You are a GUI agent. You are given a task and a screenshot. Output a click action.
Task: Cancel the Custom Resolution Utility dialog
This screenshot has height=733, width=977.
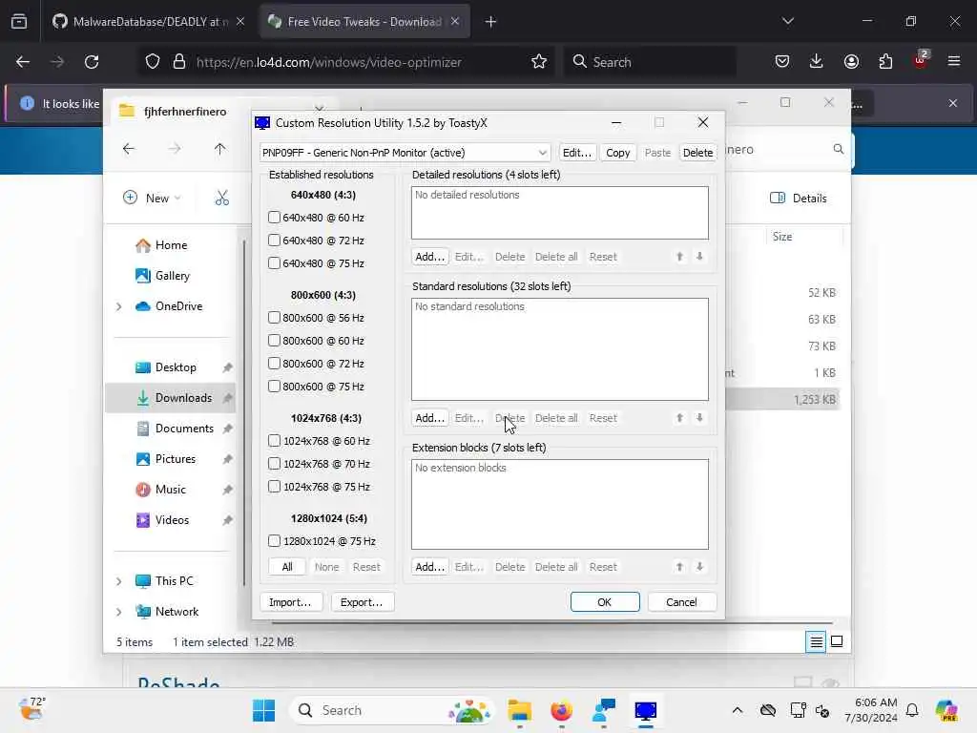[x=681, y=602]
